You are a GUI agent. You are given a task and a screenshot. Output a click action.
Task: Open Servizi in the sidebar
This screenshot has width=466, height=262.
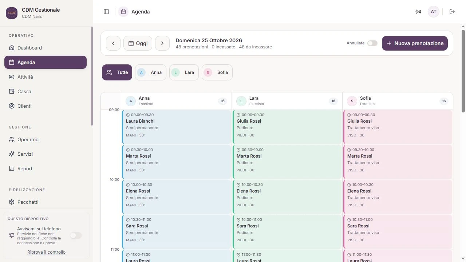[x=46, y=154]
